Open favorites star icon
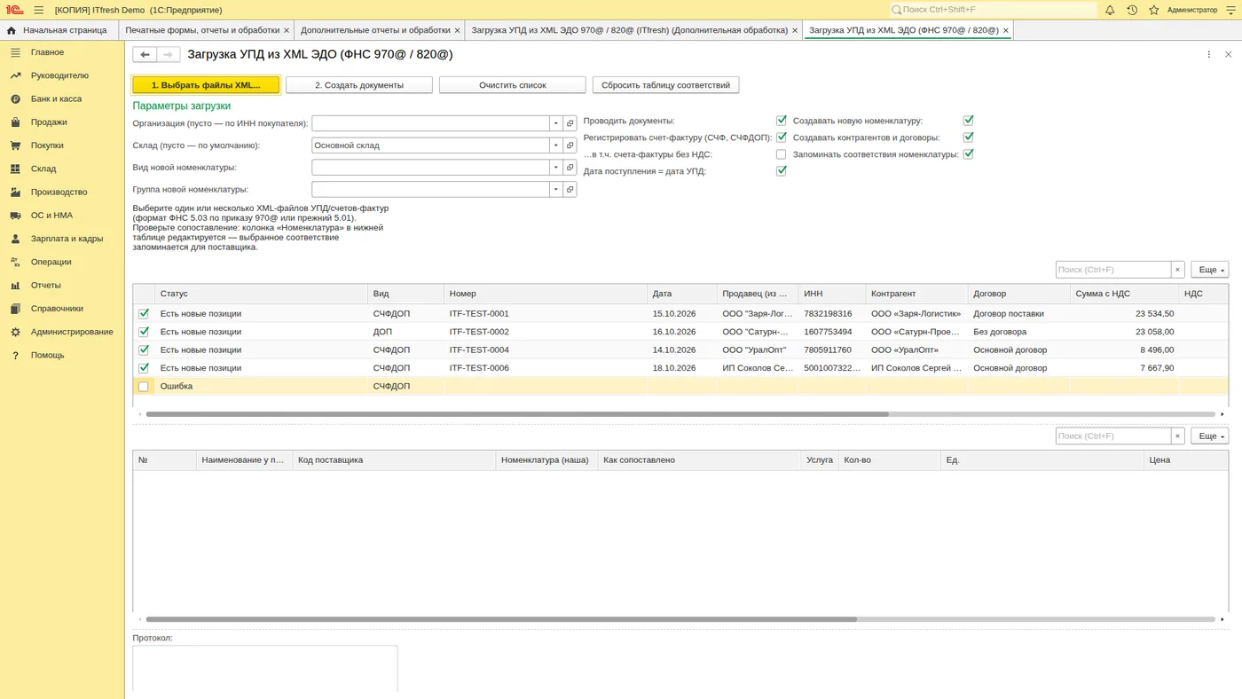The width and height of the screenshot is (1242, 699). coord(1154,10)
